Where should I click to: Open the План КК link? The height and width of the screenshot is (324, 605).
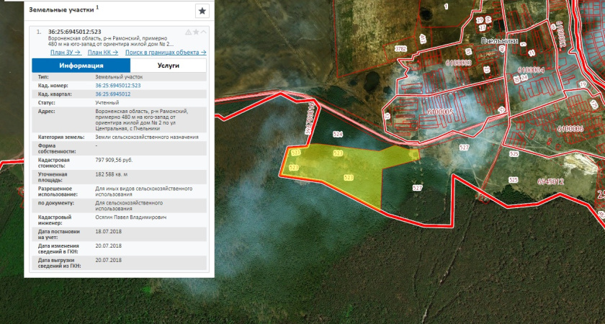point(102,53)
